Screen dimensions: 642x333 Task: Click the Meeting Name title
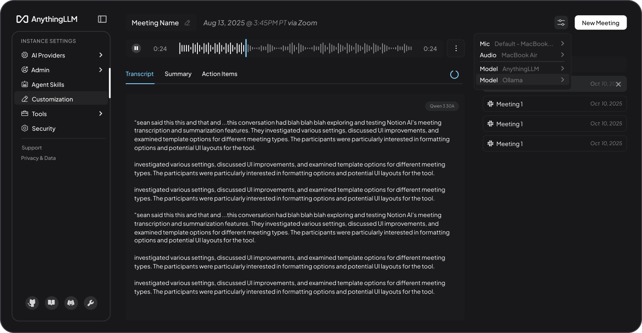(x=155, y=23)
